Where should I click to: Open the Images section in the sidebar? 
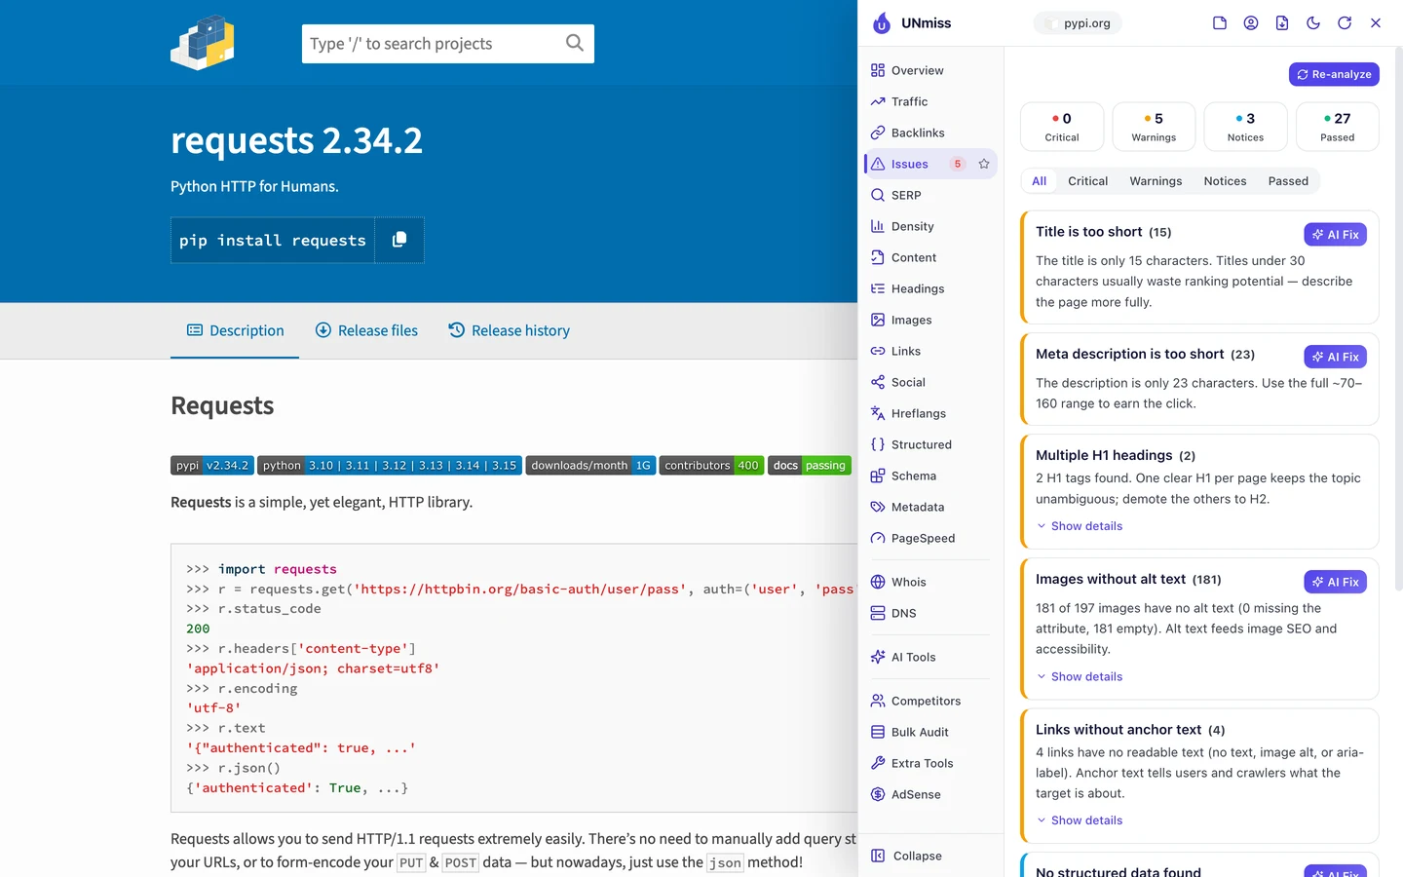pyautogui.click(x=930, y=320)
